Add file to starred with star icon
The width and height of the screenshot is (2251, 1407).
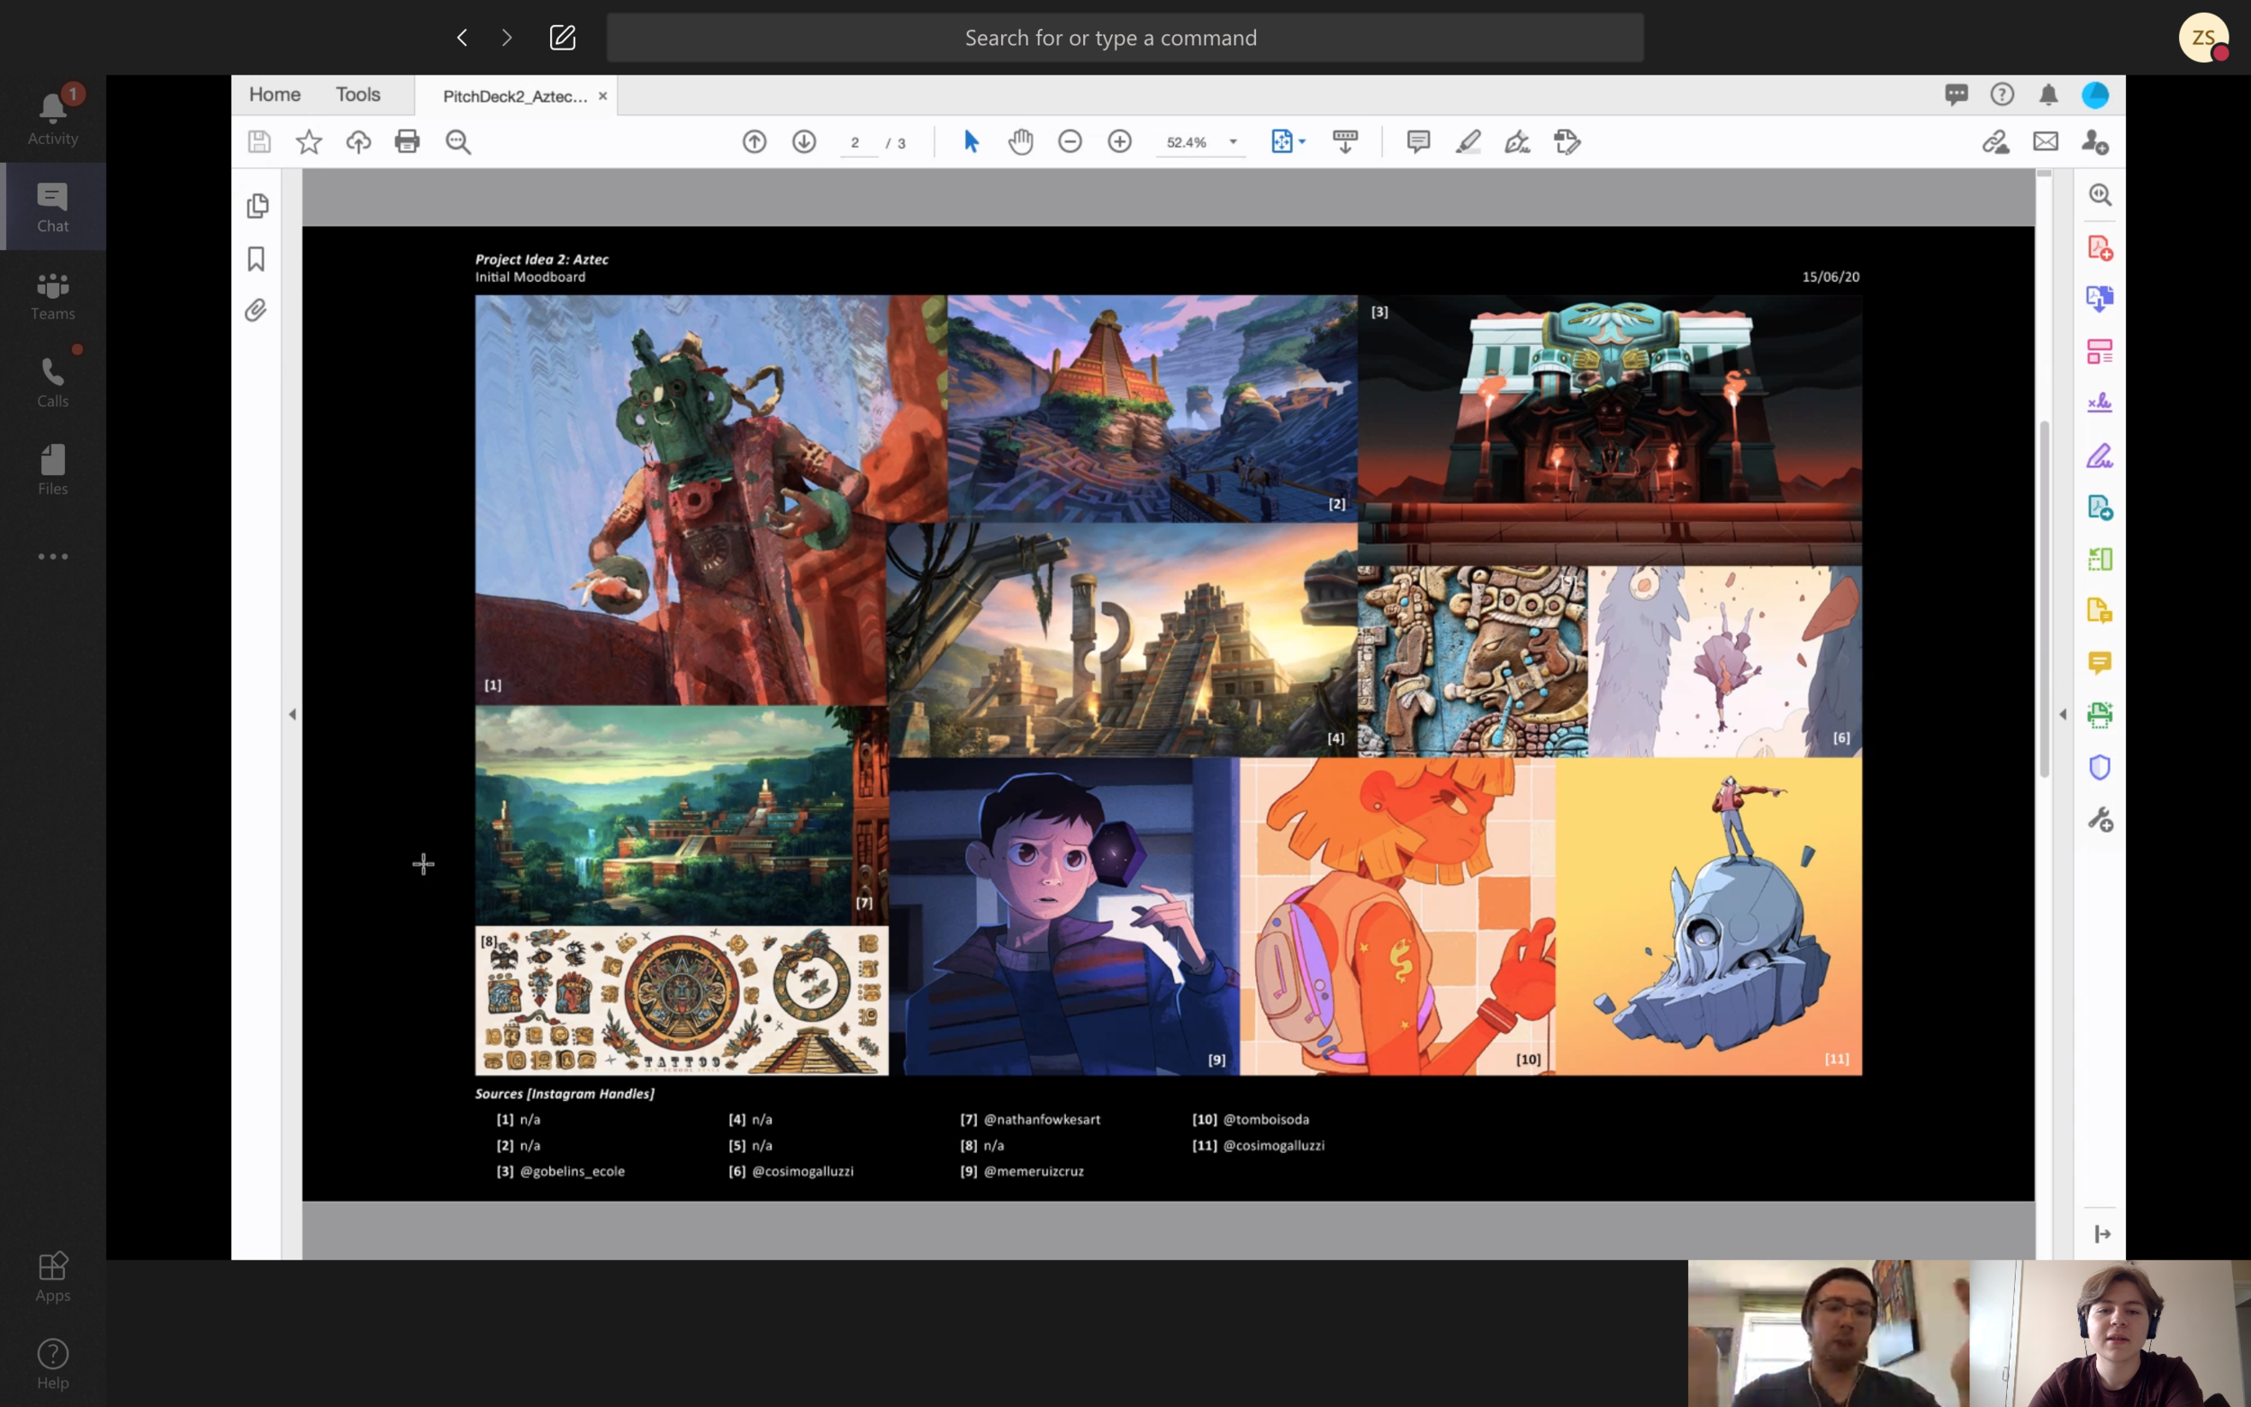coord(309,141)
